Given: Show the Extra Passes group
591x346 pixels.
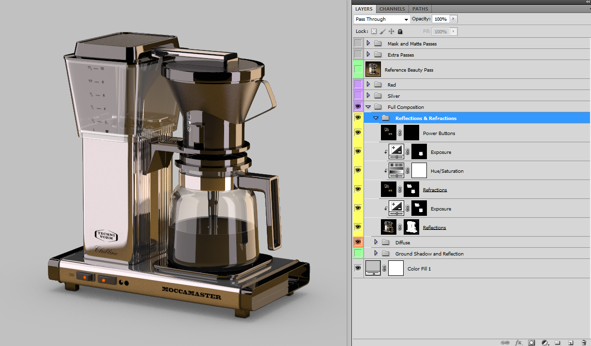Looking at the screenshot, I should tap(358, 54).
